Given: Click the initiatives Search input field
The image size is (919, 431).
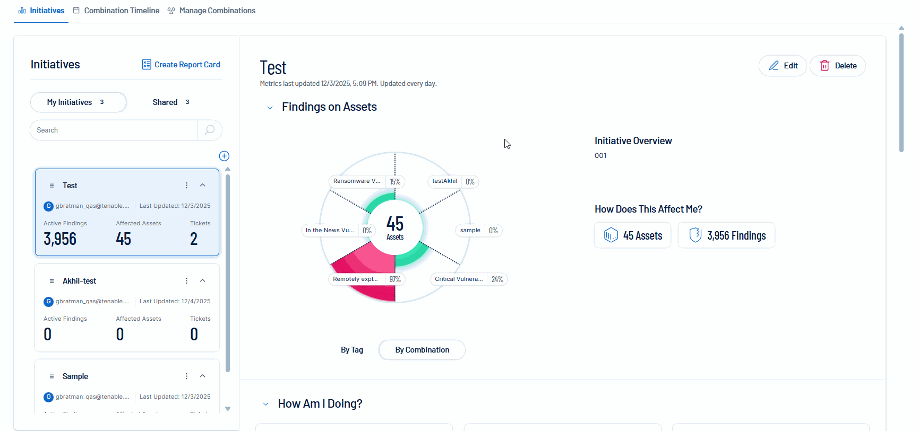Looking at the screenshot, I should coord(114,130).
